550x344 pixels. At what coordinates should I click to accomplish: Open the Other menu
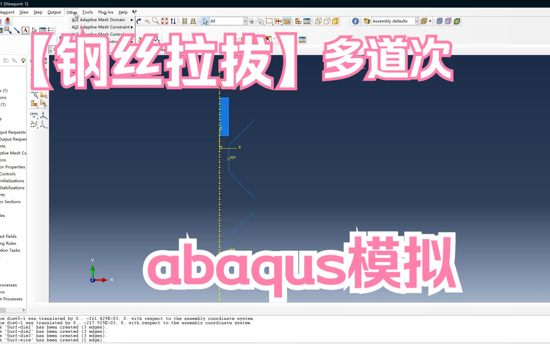[72, 12]
